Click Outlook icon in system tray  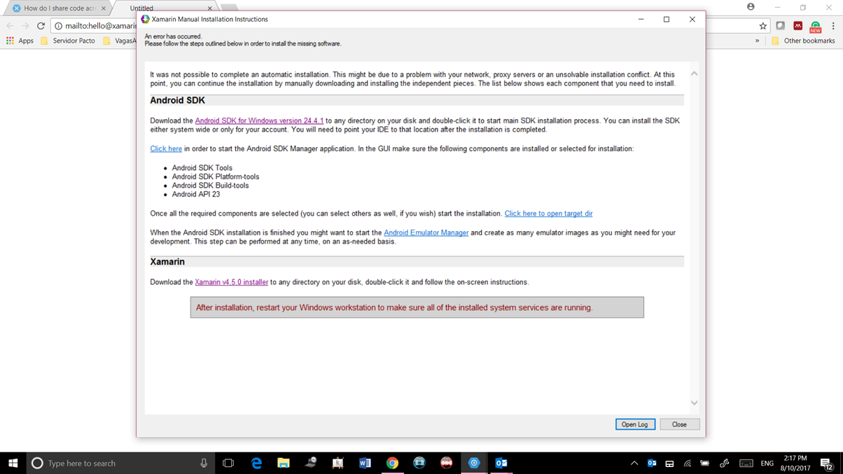pos(652,463)
